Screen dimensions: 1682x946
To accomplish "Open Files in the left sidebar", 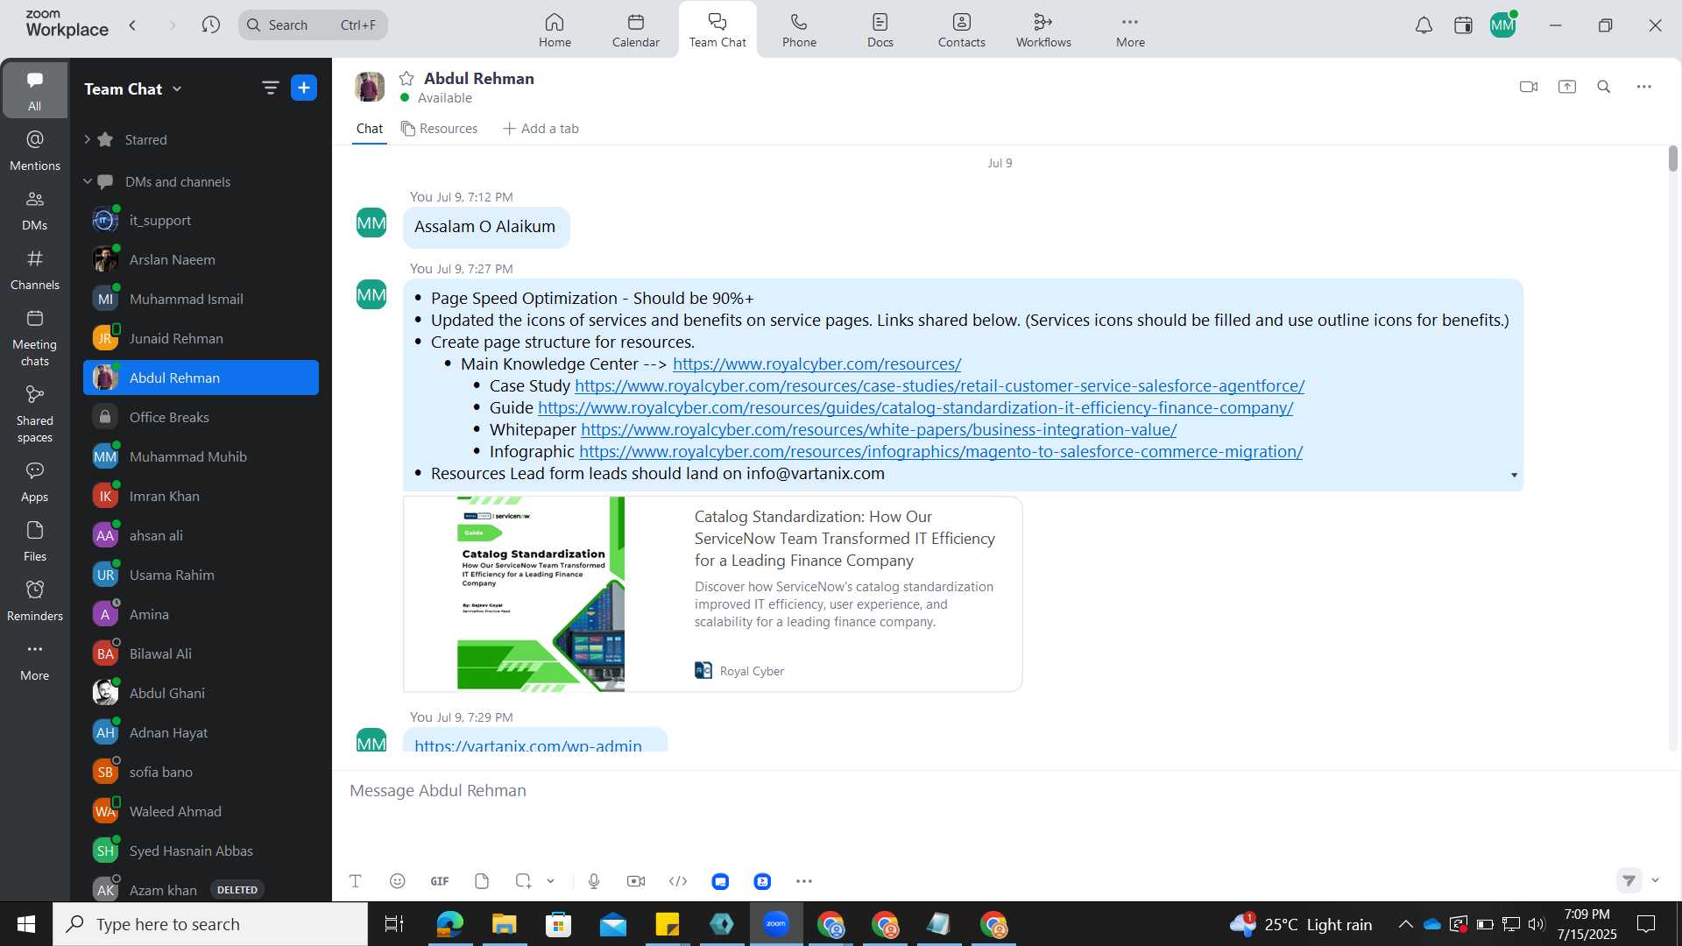I will (x=35, y=541).
